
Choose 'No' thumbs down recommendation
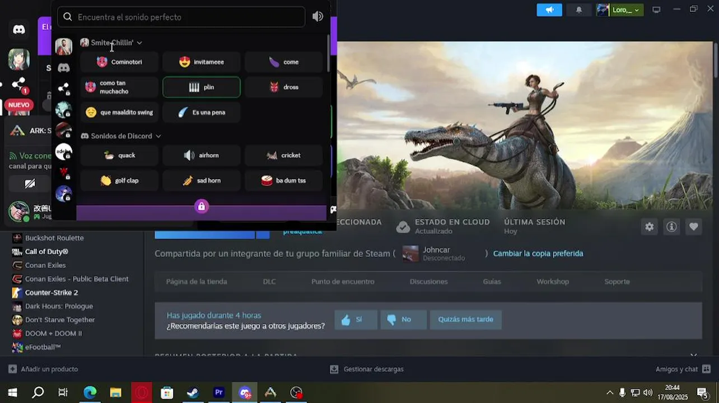403,320
